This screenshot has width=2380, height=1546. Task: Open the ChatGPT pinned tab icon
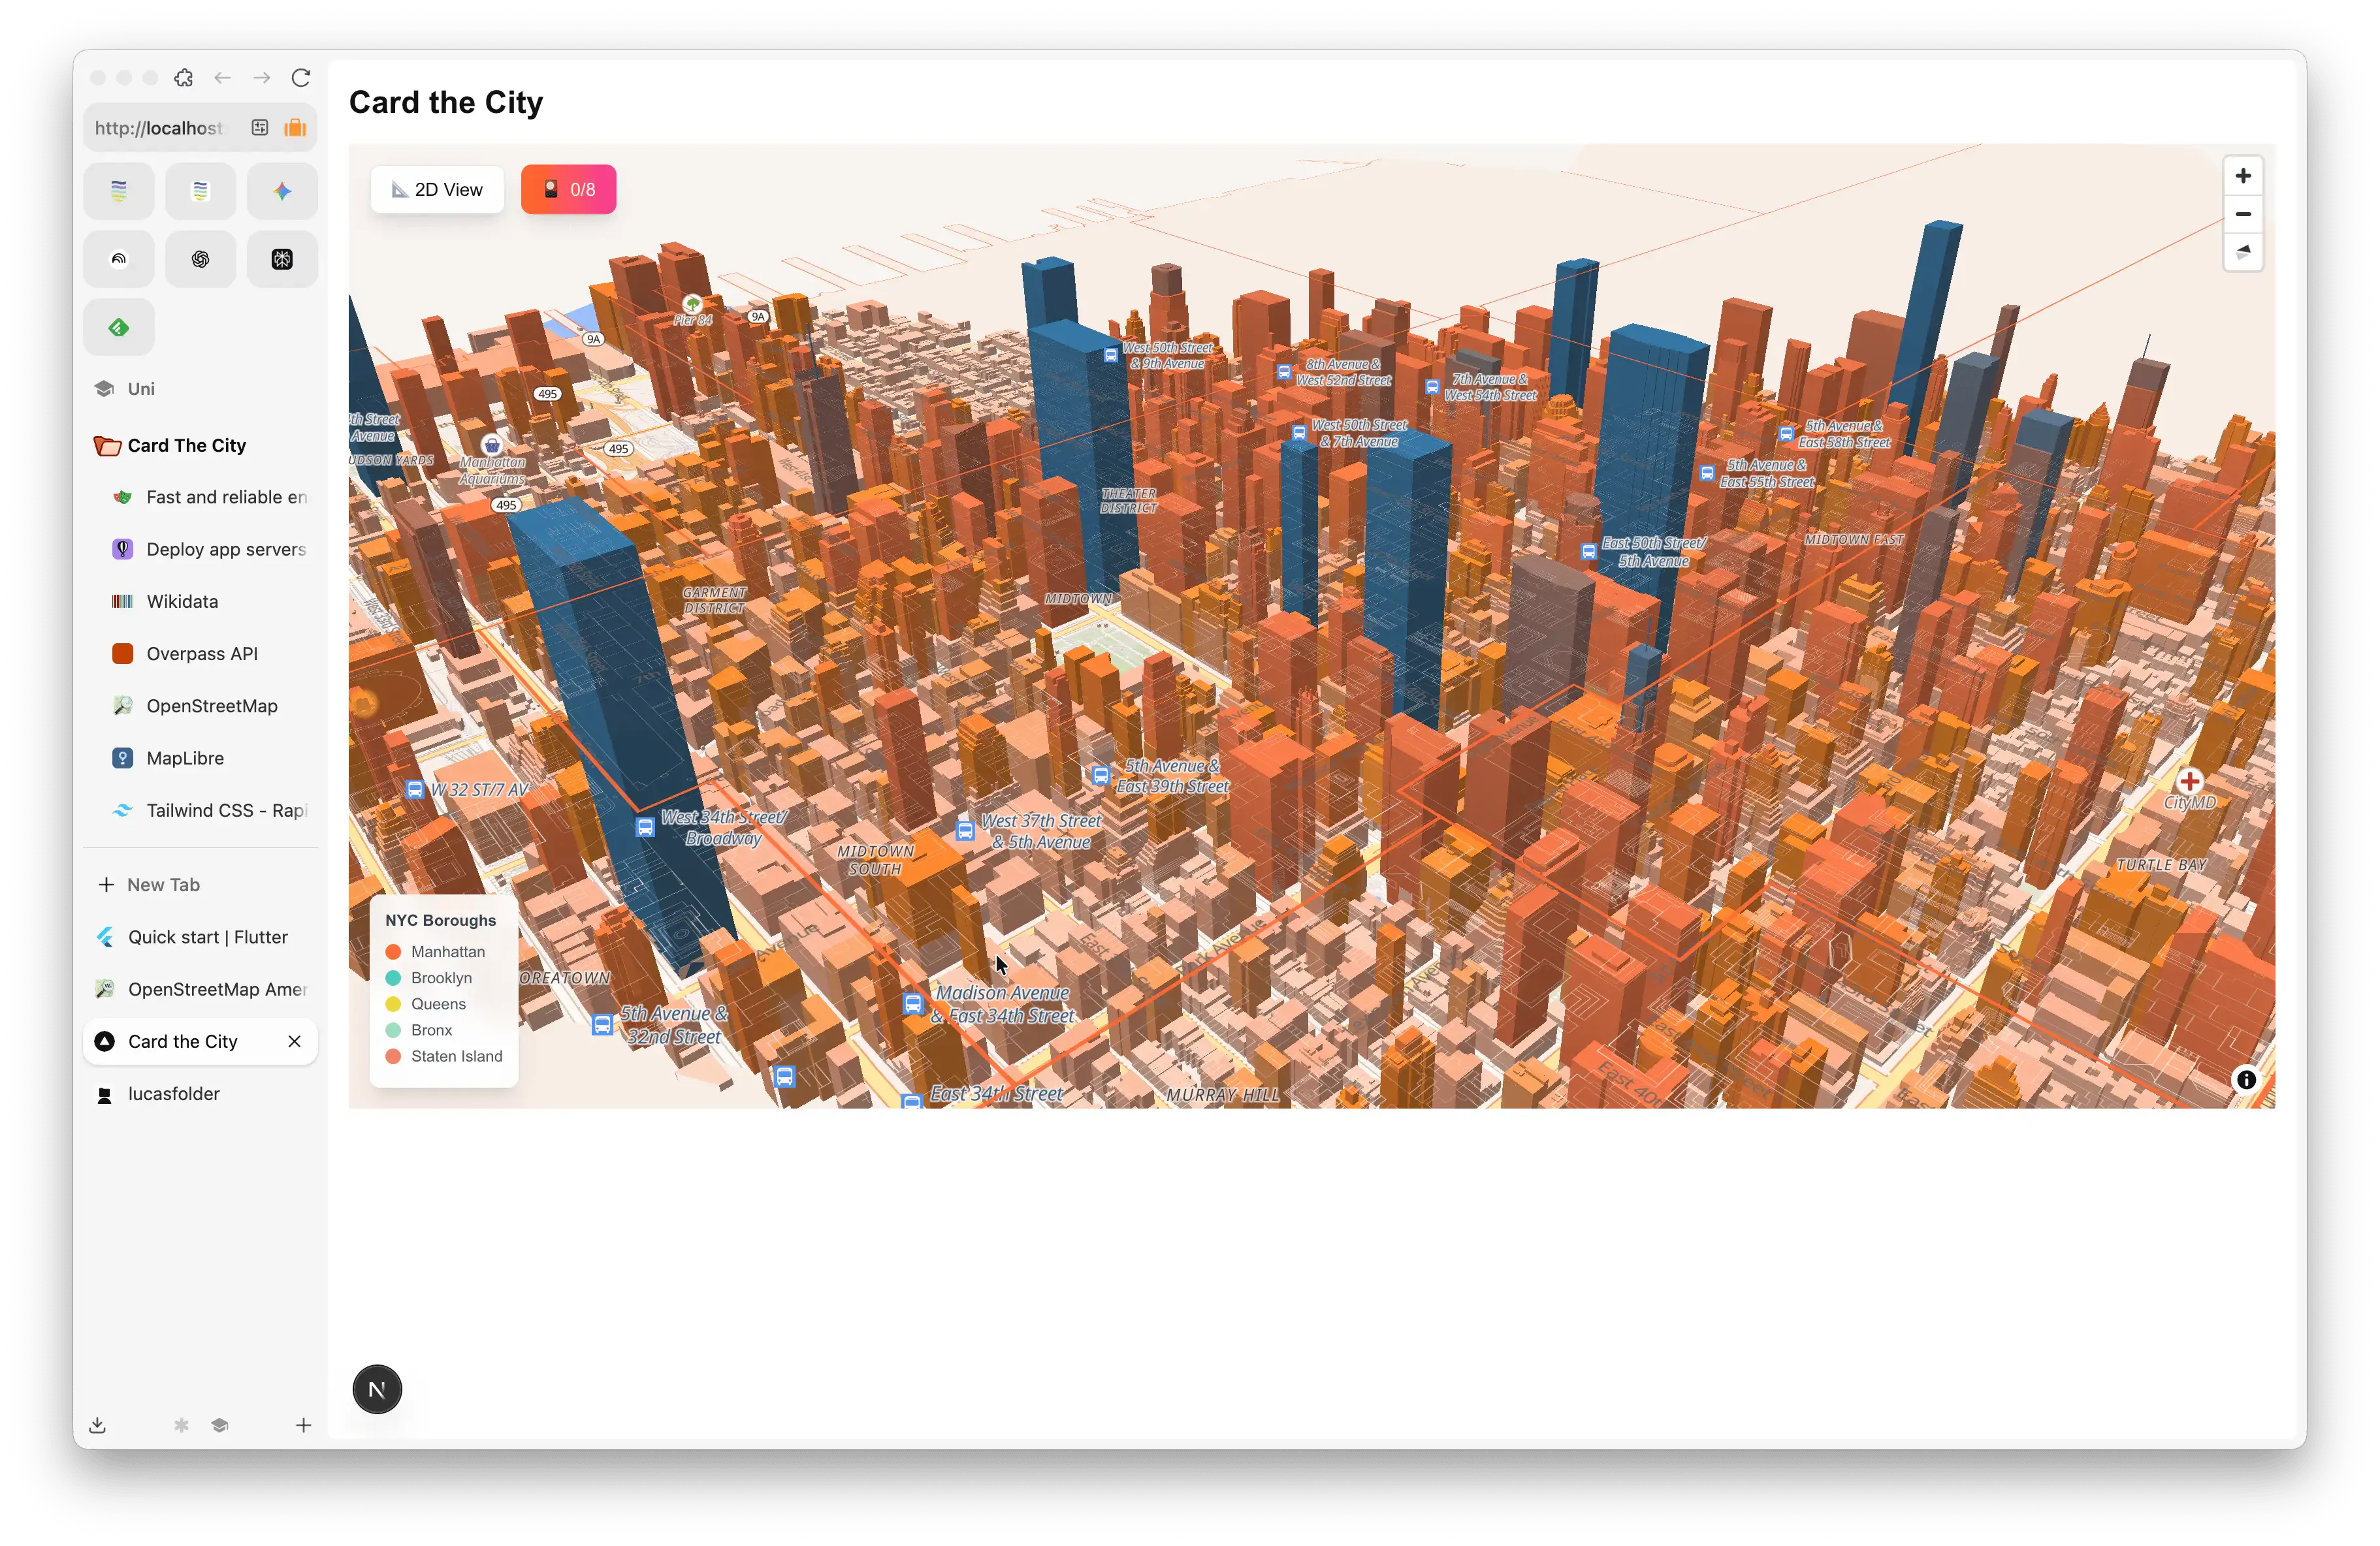click(200, 260)
